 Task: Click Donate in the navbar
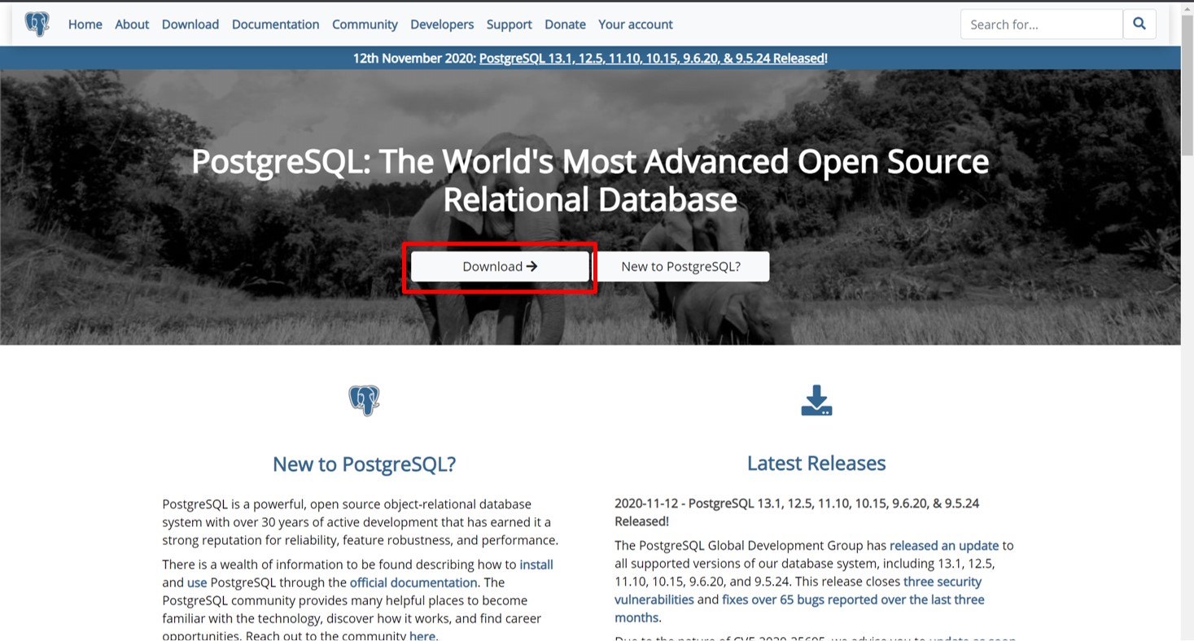(x=565, y=24)
